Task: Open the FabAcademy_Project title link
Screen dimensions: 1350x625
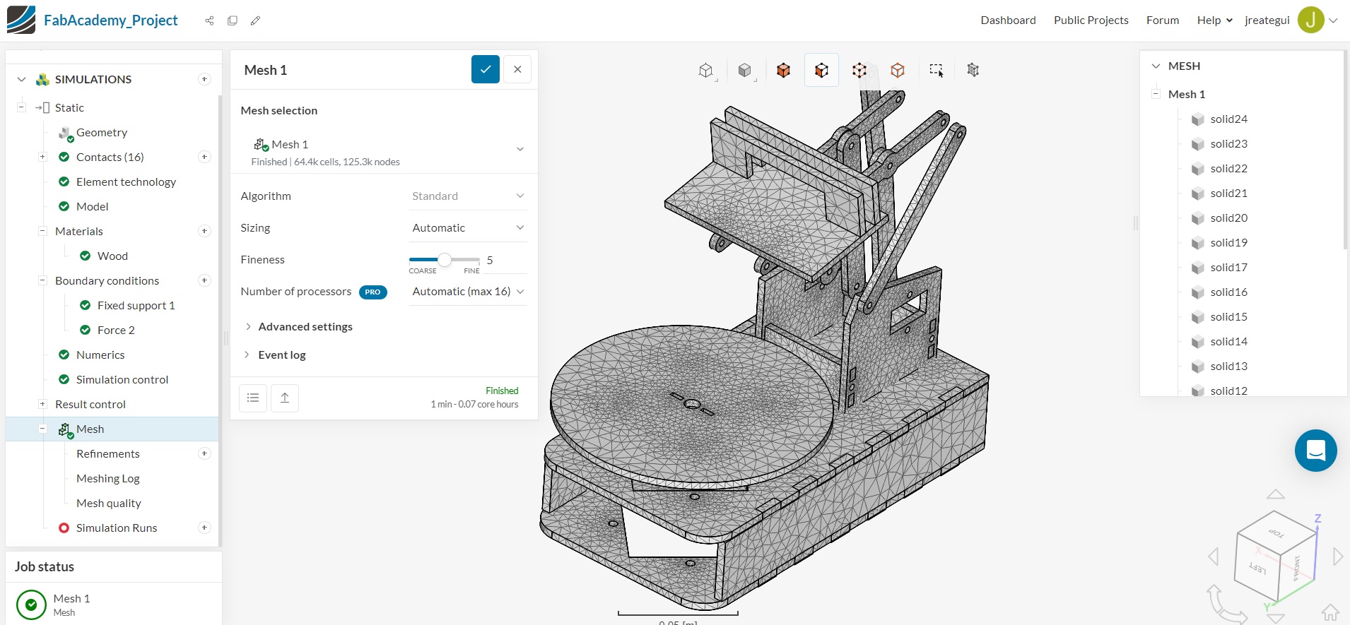Action: click(111, 20)
